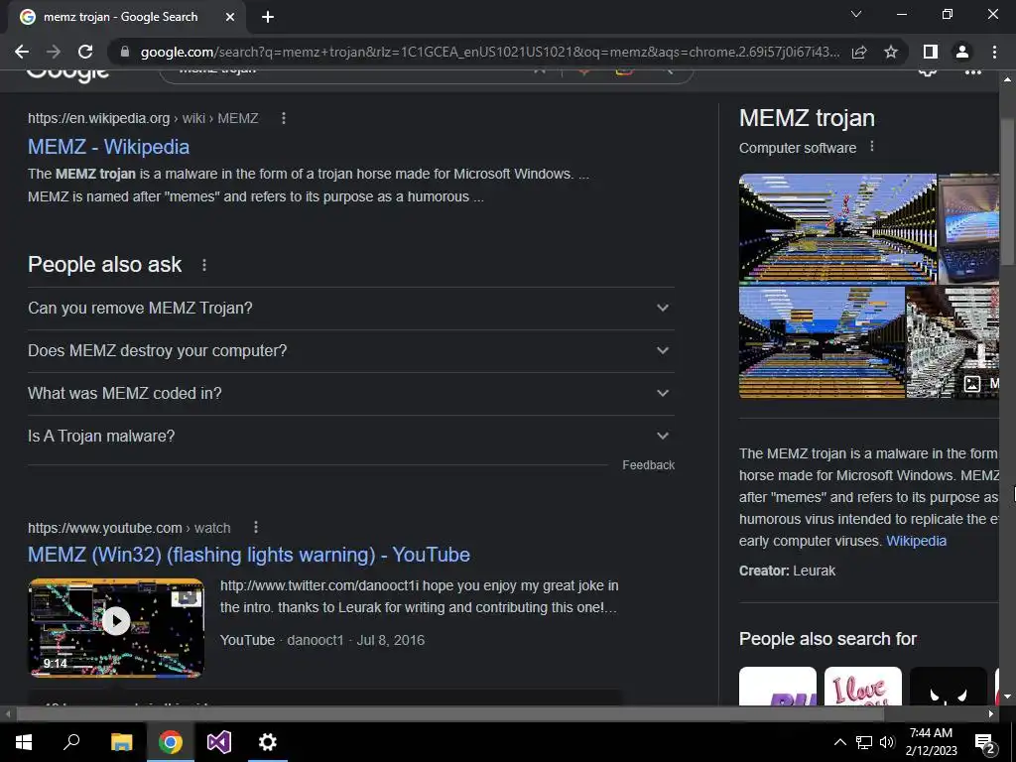
Task: Open the notification center
Action: [985, 742]
